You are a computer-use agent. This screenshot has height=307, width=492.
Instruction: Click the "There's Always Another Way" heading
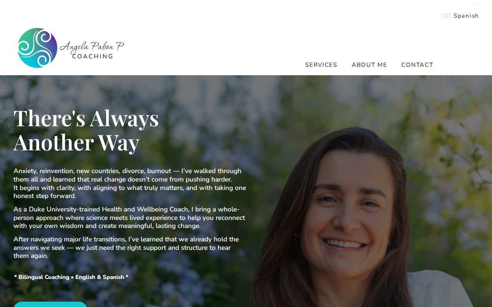point(86,130)
